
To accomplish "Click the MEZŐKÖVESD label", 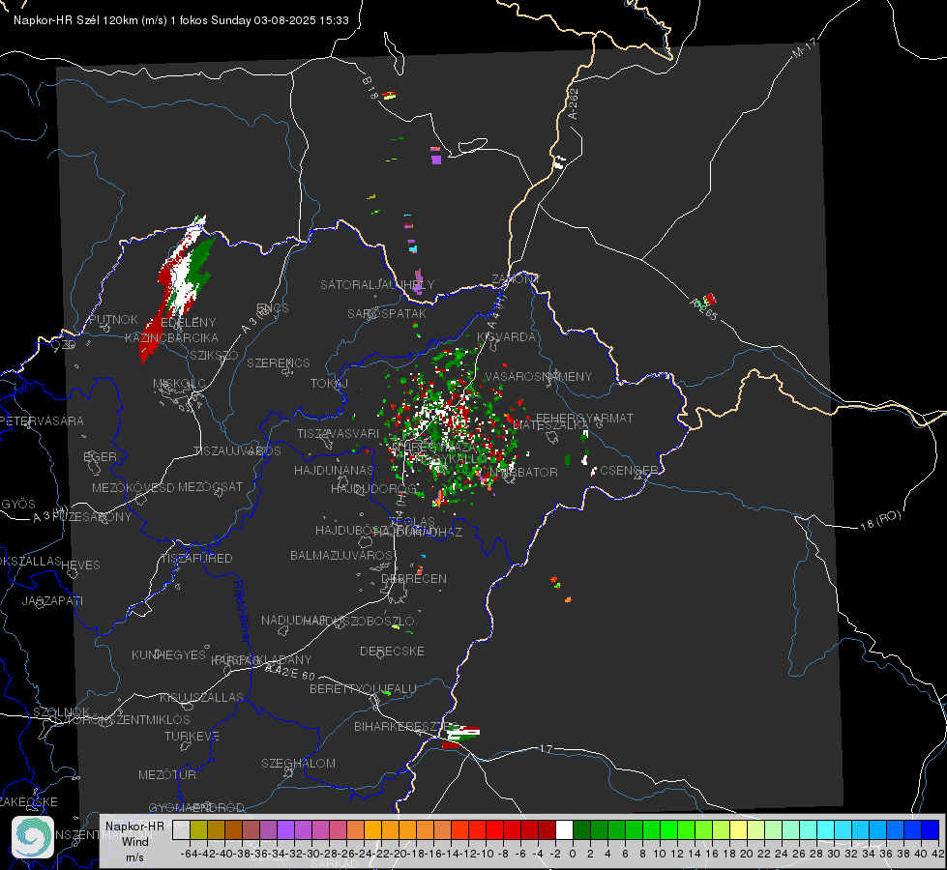I will [x=133, y=488].
